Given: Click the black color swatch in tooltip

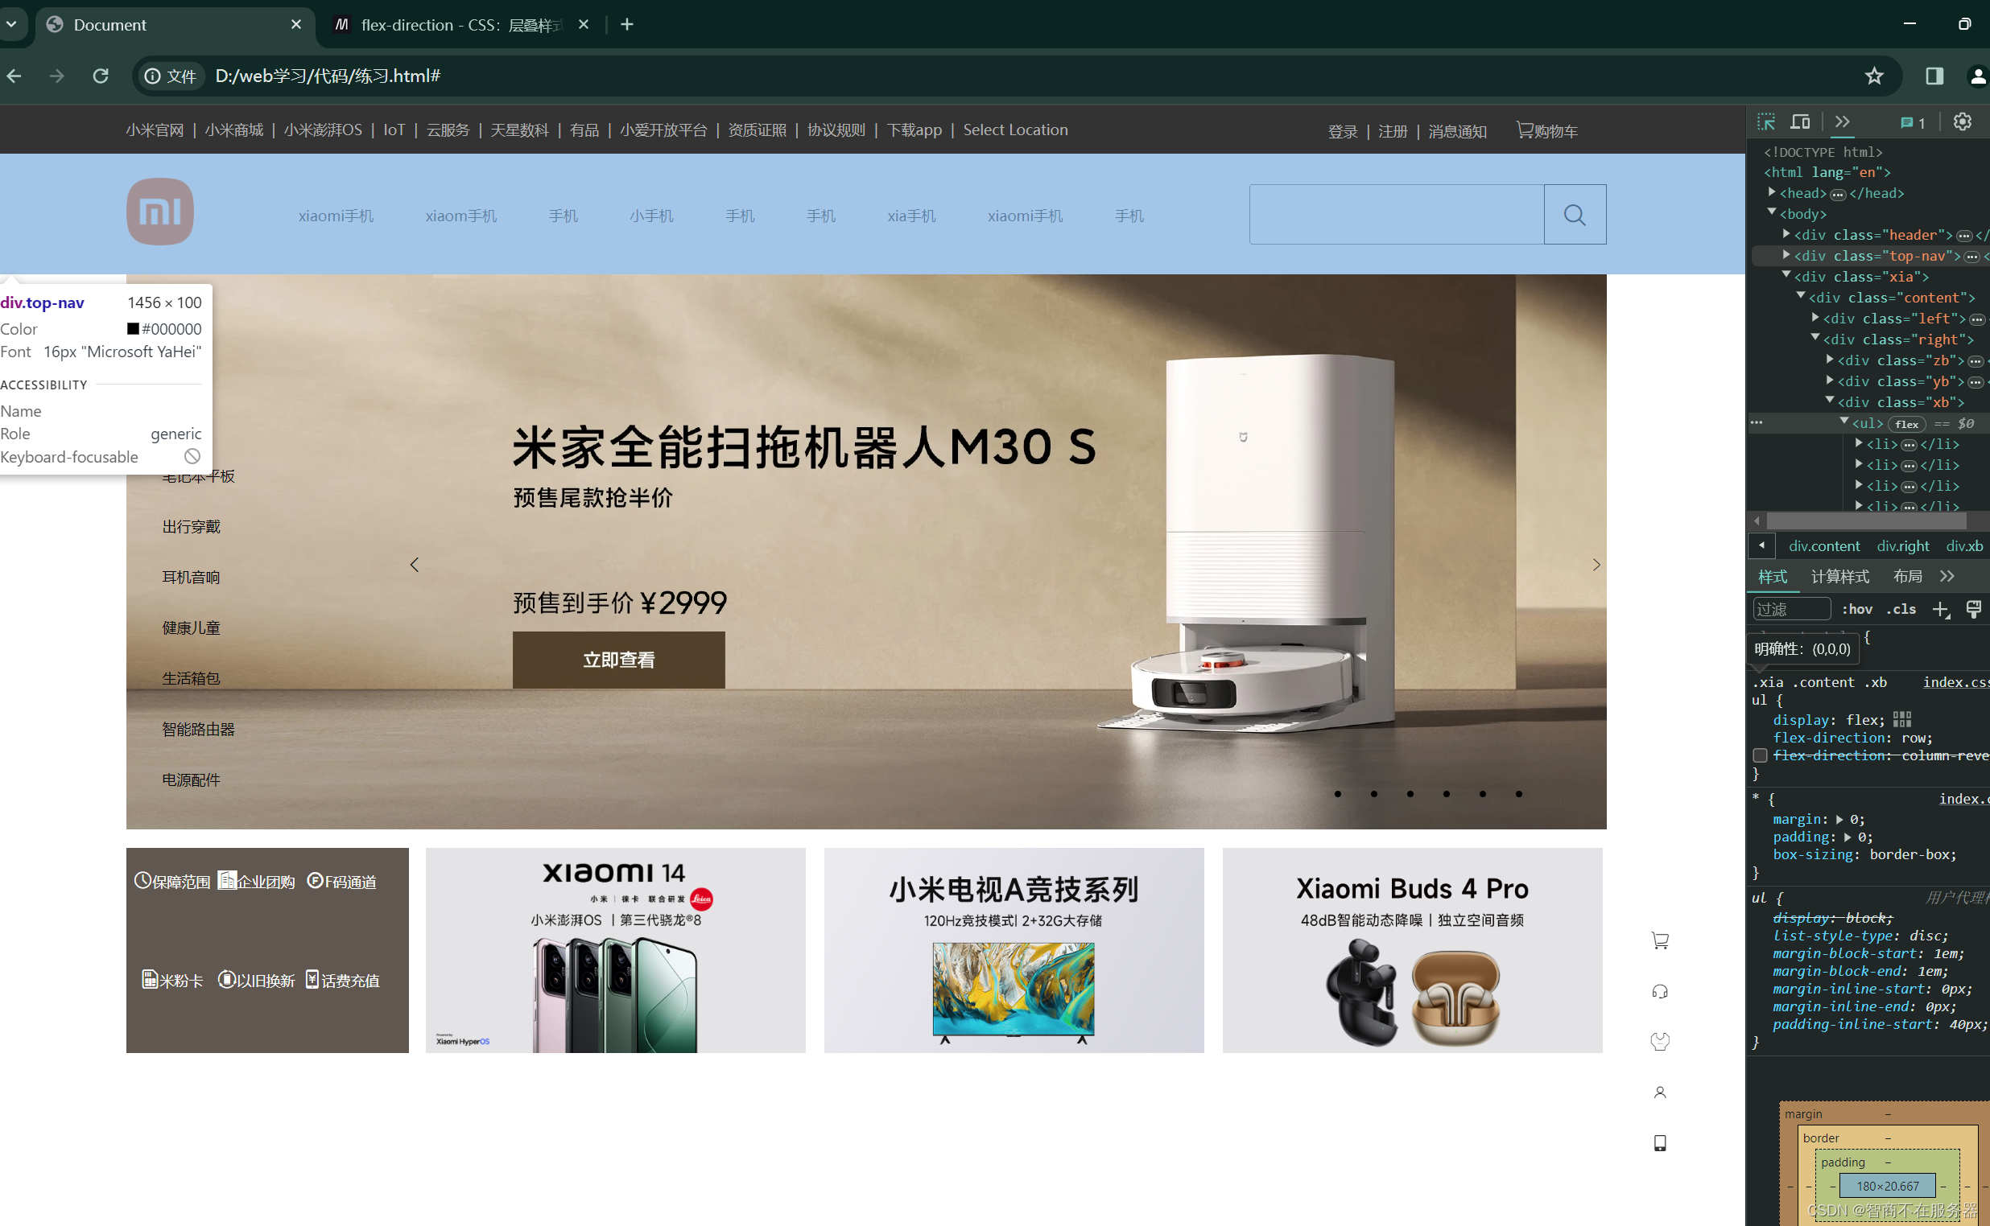Looking at the screenshot, I should click(133, 328).
